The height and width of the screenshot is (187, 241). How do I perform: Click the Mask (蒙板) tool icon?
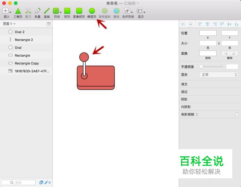[x=117, y=11]
